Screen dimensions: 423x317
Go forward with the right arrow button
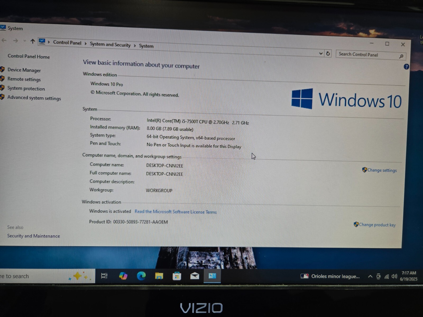[16, 41]
